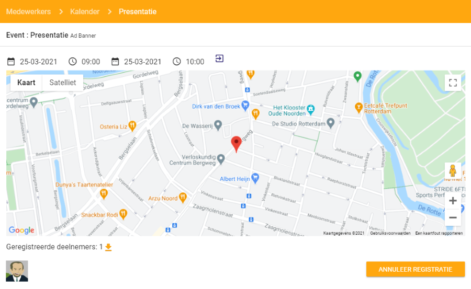Open the Medewerkers breadcrumb link
This screenshot has height=289, width=471.
coord(29,11)
